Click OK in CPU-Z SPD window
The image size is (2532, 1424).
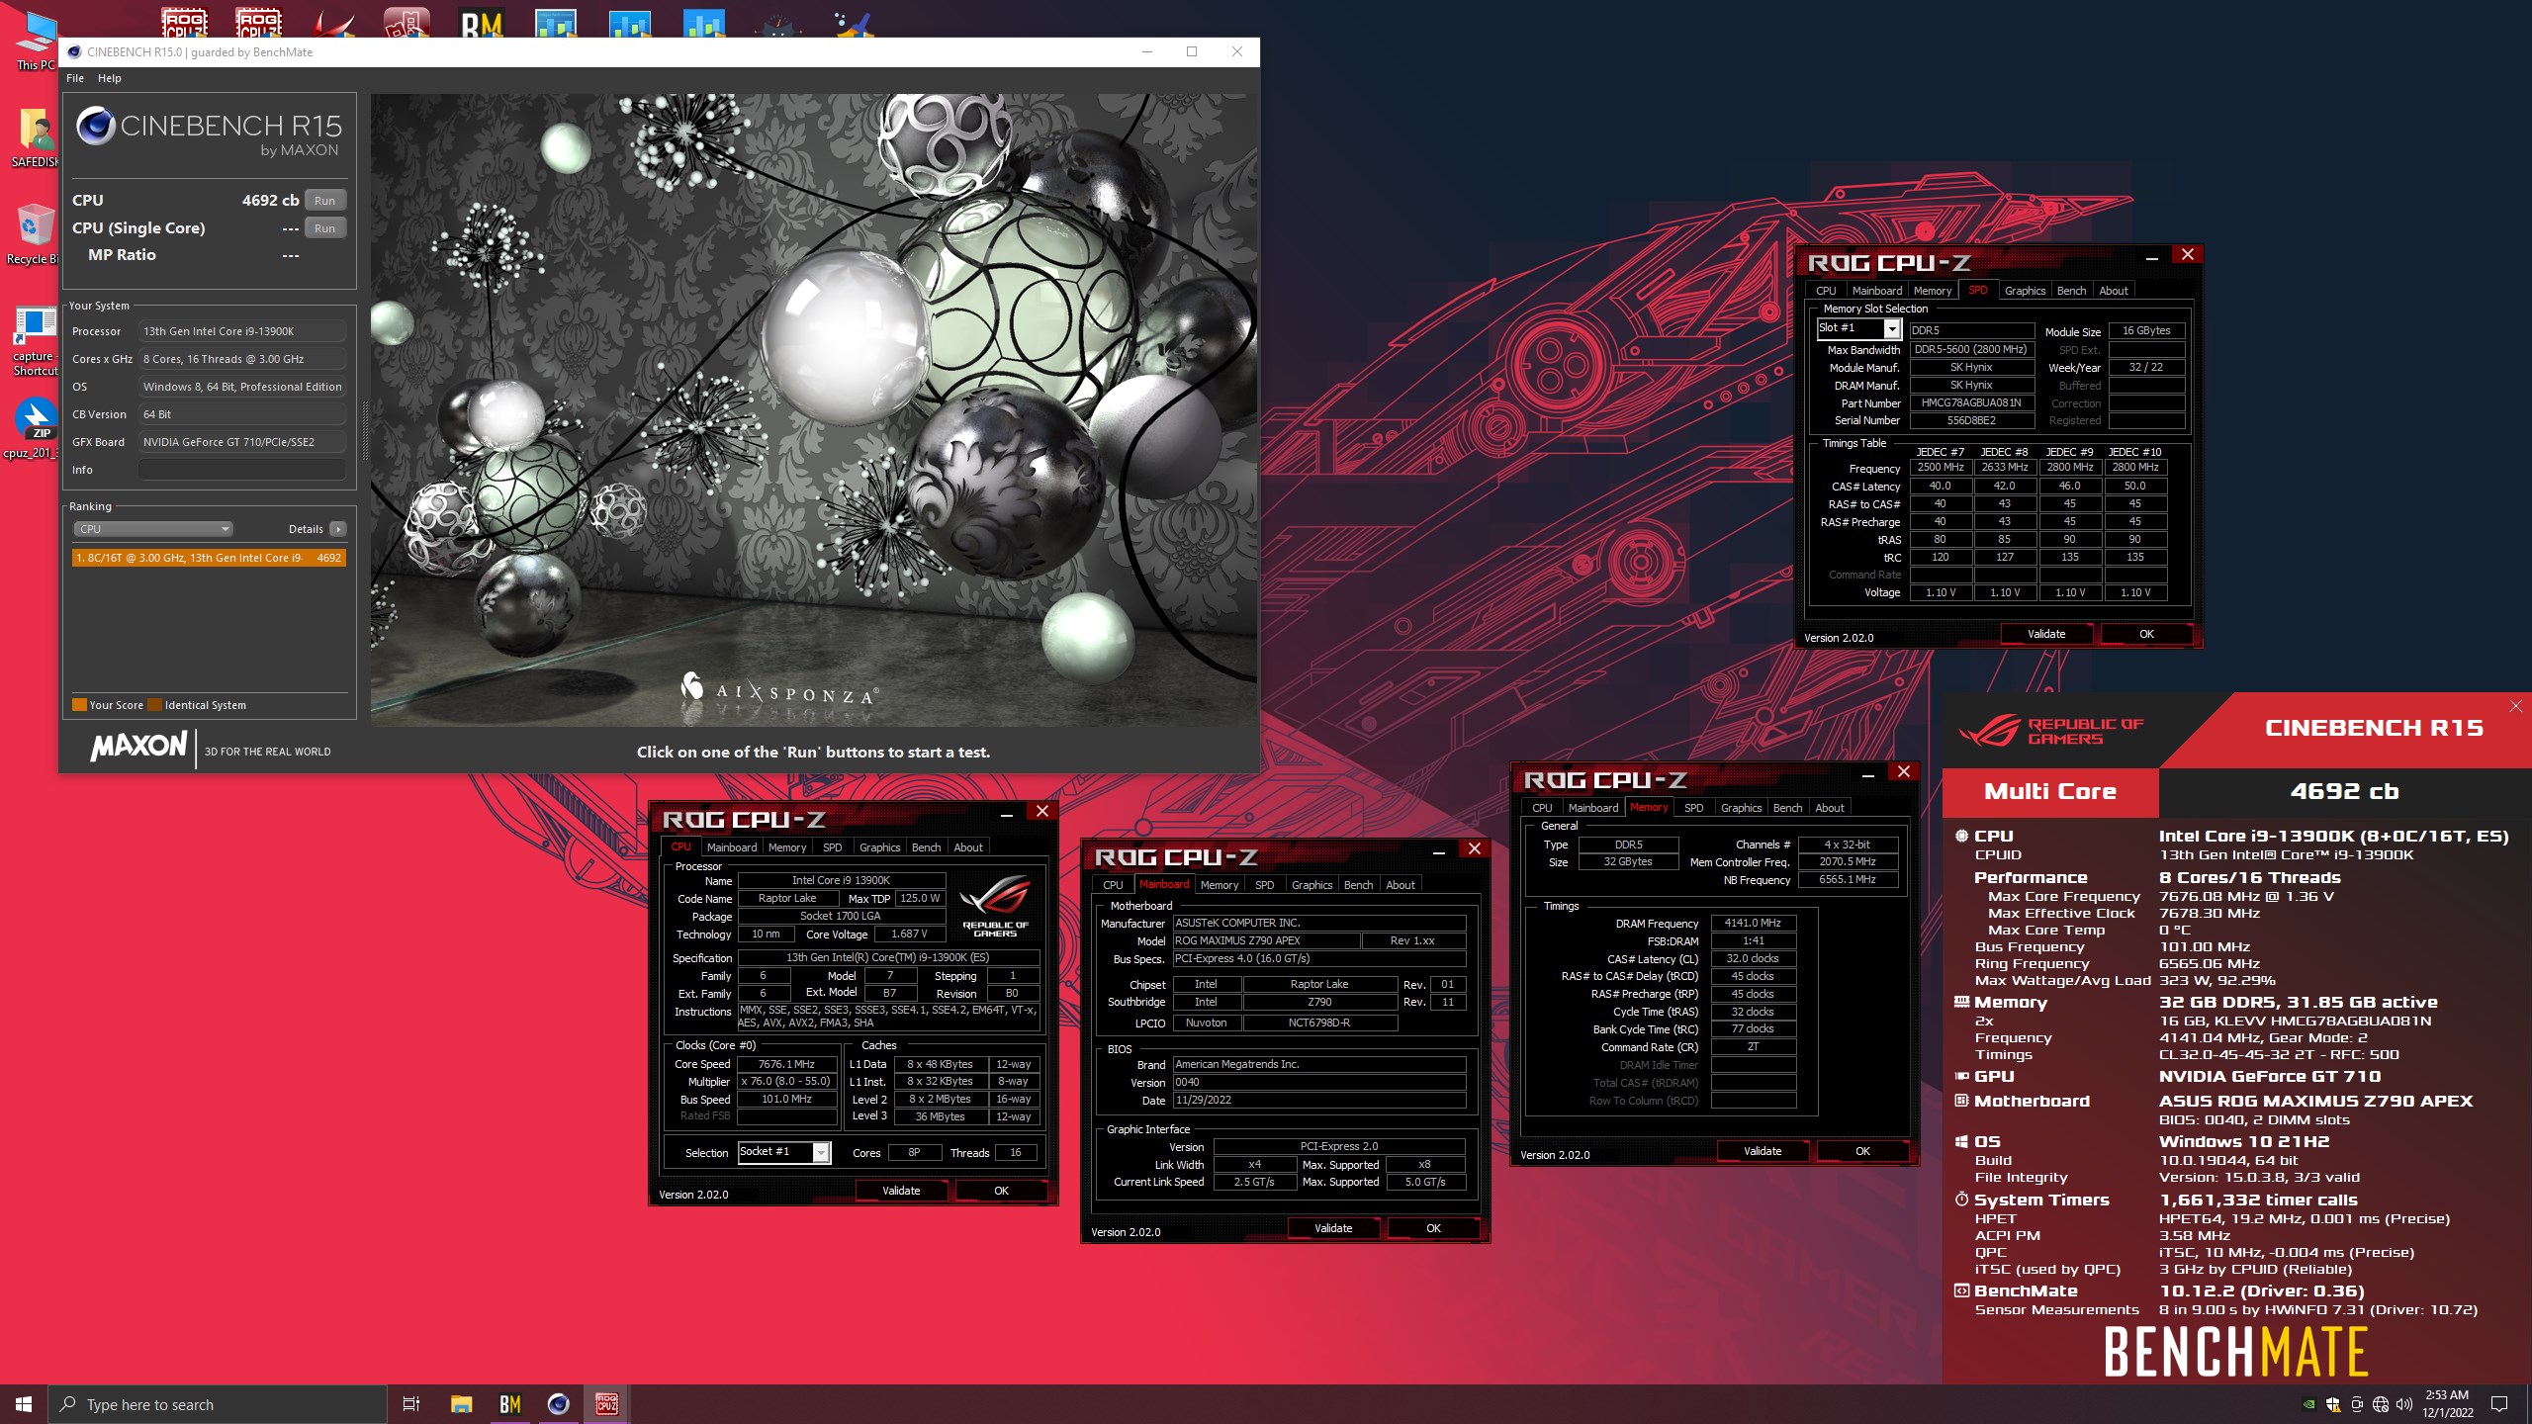pos(2146,634)
